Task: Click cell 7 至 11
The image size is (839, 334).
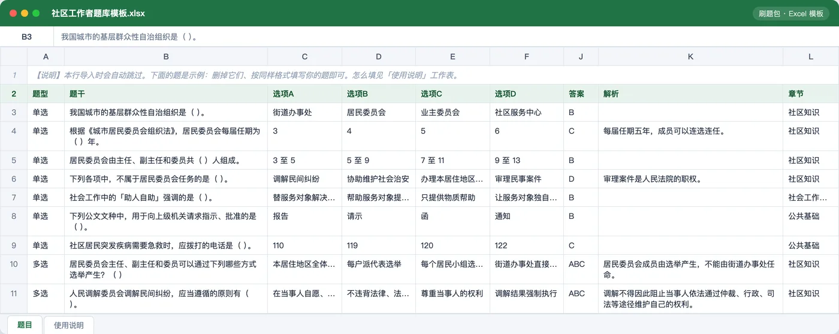Action: click(x=452, y=161)
